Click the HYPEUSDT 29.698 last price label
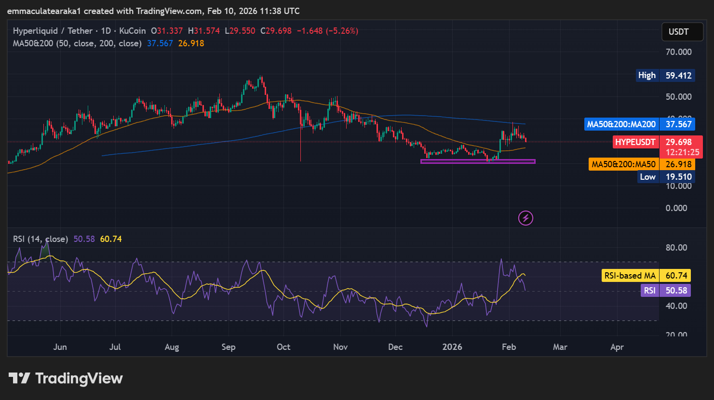714x400 pixels. click(x=657, y=142)
